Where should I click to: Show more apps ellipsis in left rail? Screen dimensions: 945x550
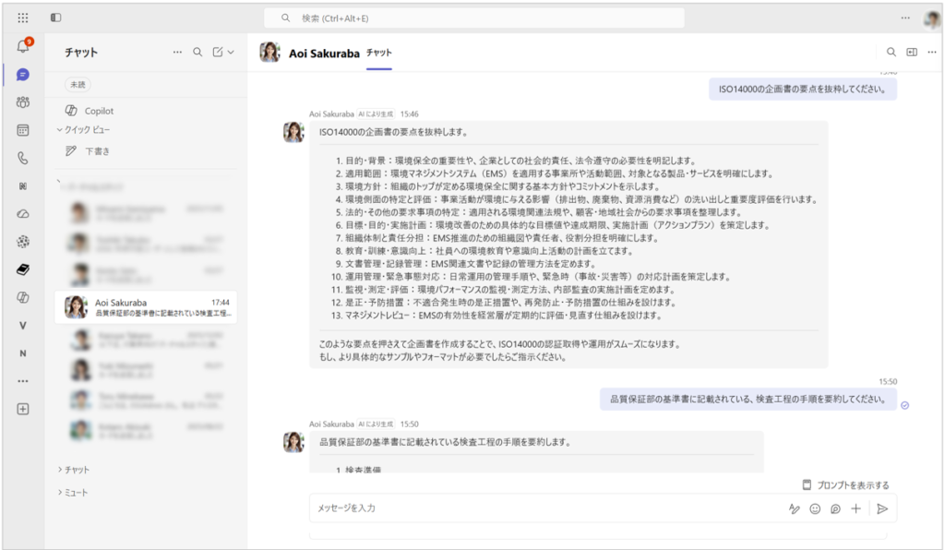23,381
